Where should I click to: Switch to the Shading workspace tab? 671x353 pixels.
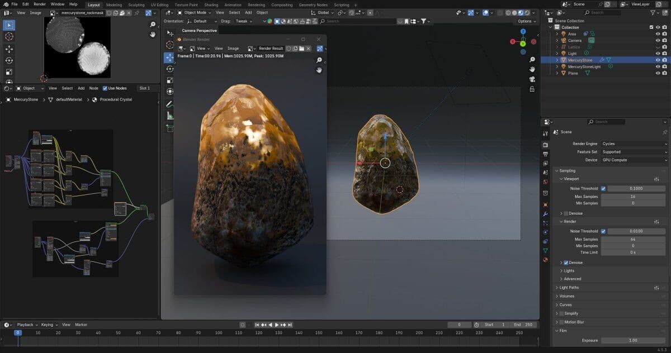(211, 4)
